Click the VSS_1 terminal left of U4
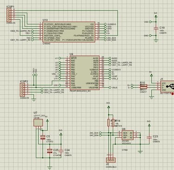Screen dimensions: 174x170 tap(60, 74)
